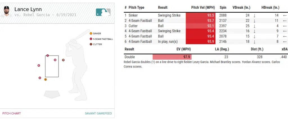Click the Pitch Vel (MPH) column header
The height and width of the screenshot is (119, 288).
pos(203,8)
